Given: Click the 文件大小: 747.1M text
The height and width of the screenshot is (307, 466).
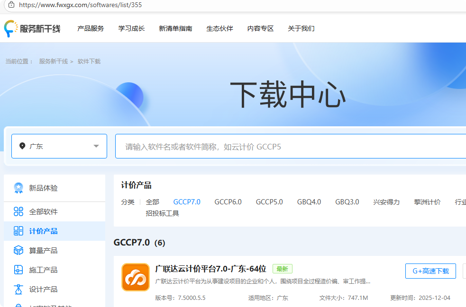Looking at the screenshot, I should tap(344, 298).
